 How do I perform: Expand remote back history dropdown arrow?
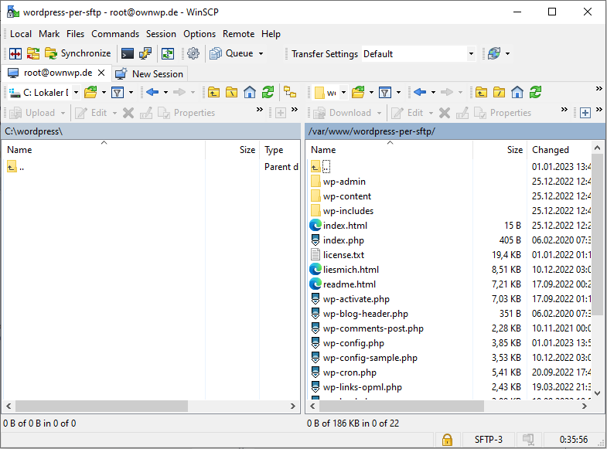(x=433, y=93)
